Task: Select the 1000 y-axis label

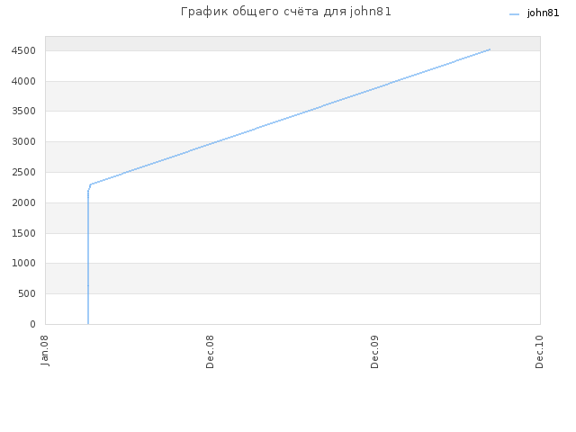Action: [23, 264]
